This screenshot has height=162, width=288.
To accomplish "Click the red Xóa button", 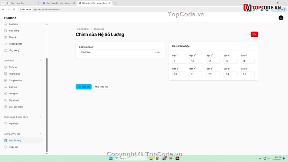I will [x=254, y=34].
